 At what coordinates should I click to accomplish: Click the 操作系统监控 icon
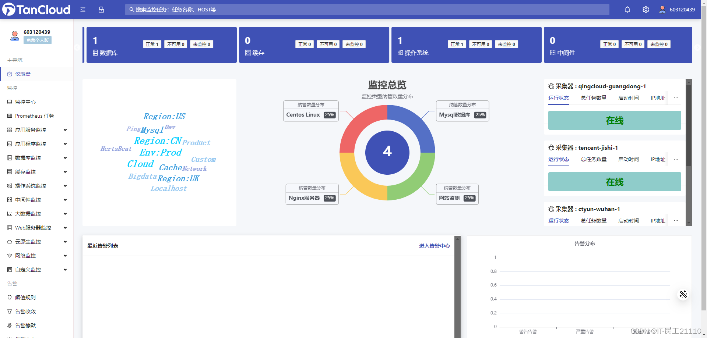[x=10, y=186]
